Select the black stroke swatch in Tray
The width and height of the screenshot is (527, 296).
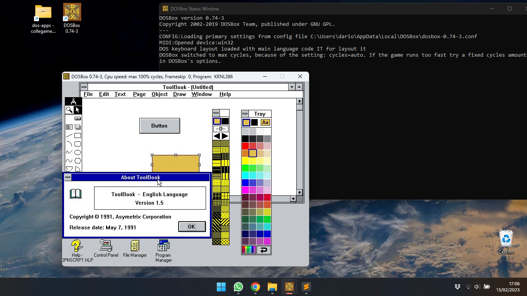254,122
